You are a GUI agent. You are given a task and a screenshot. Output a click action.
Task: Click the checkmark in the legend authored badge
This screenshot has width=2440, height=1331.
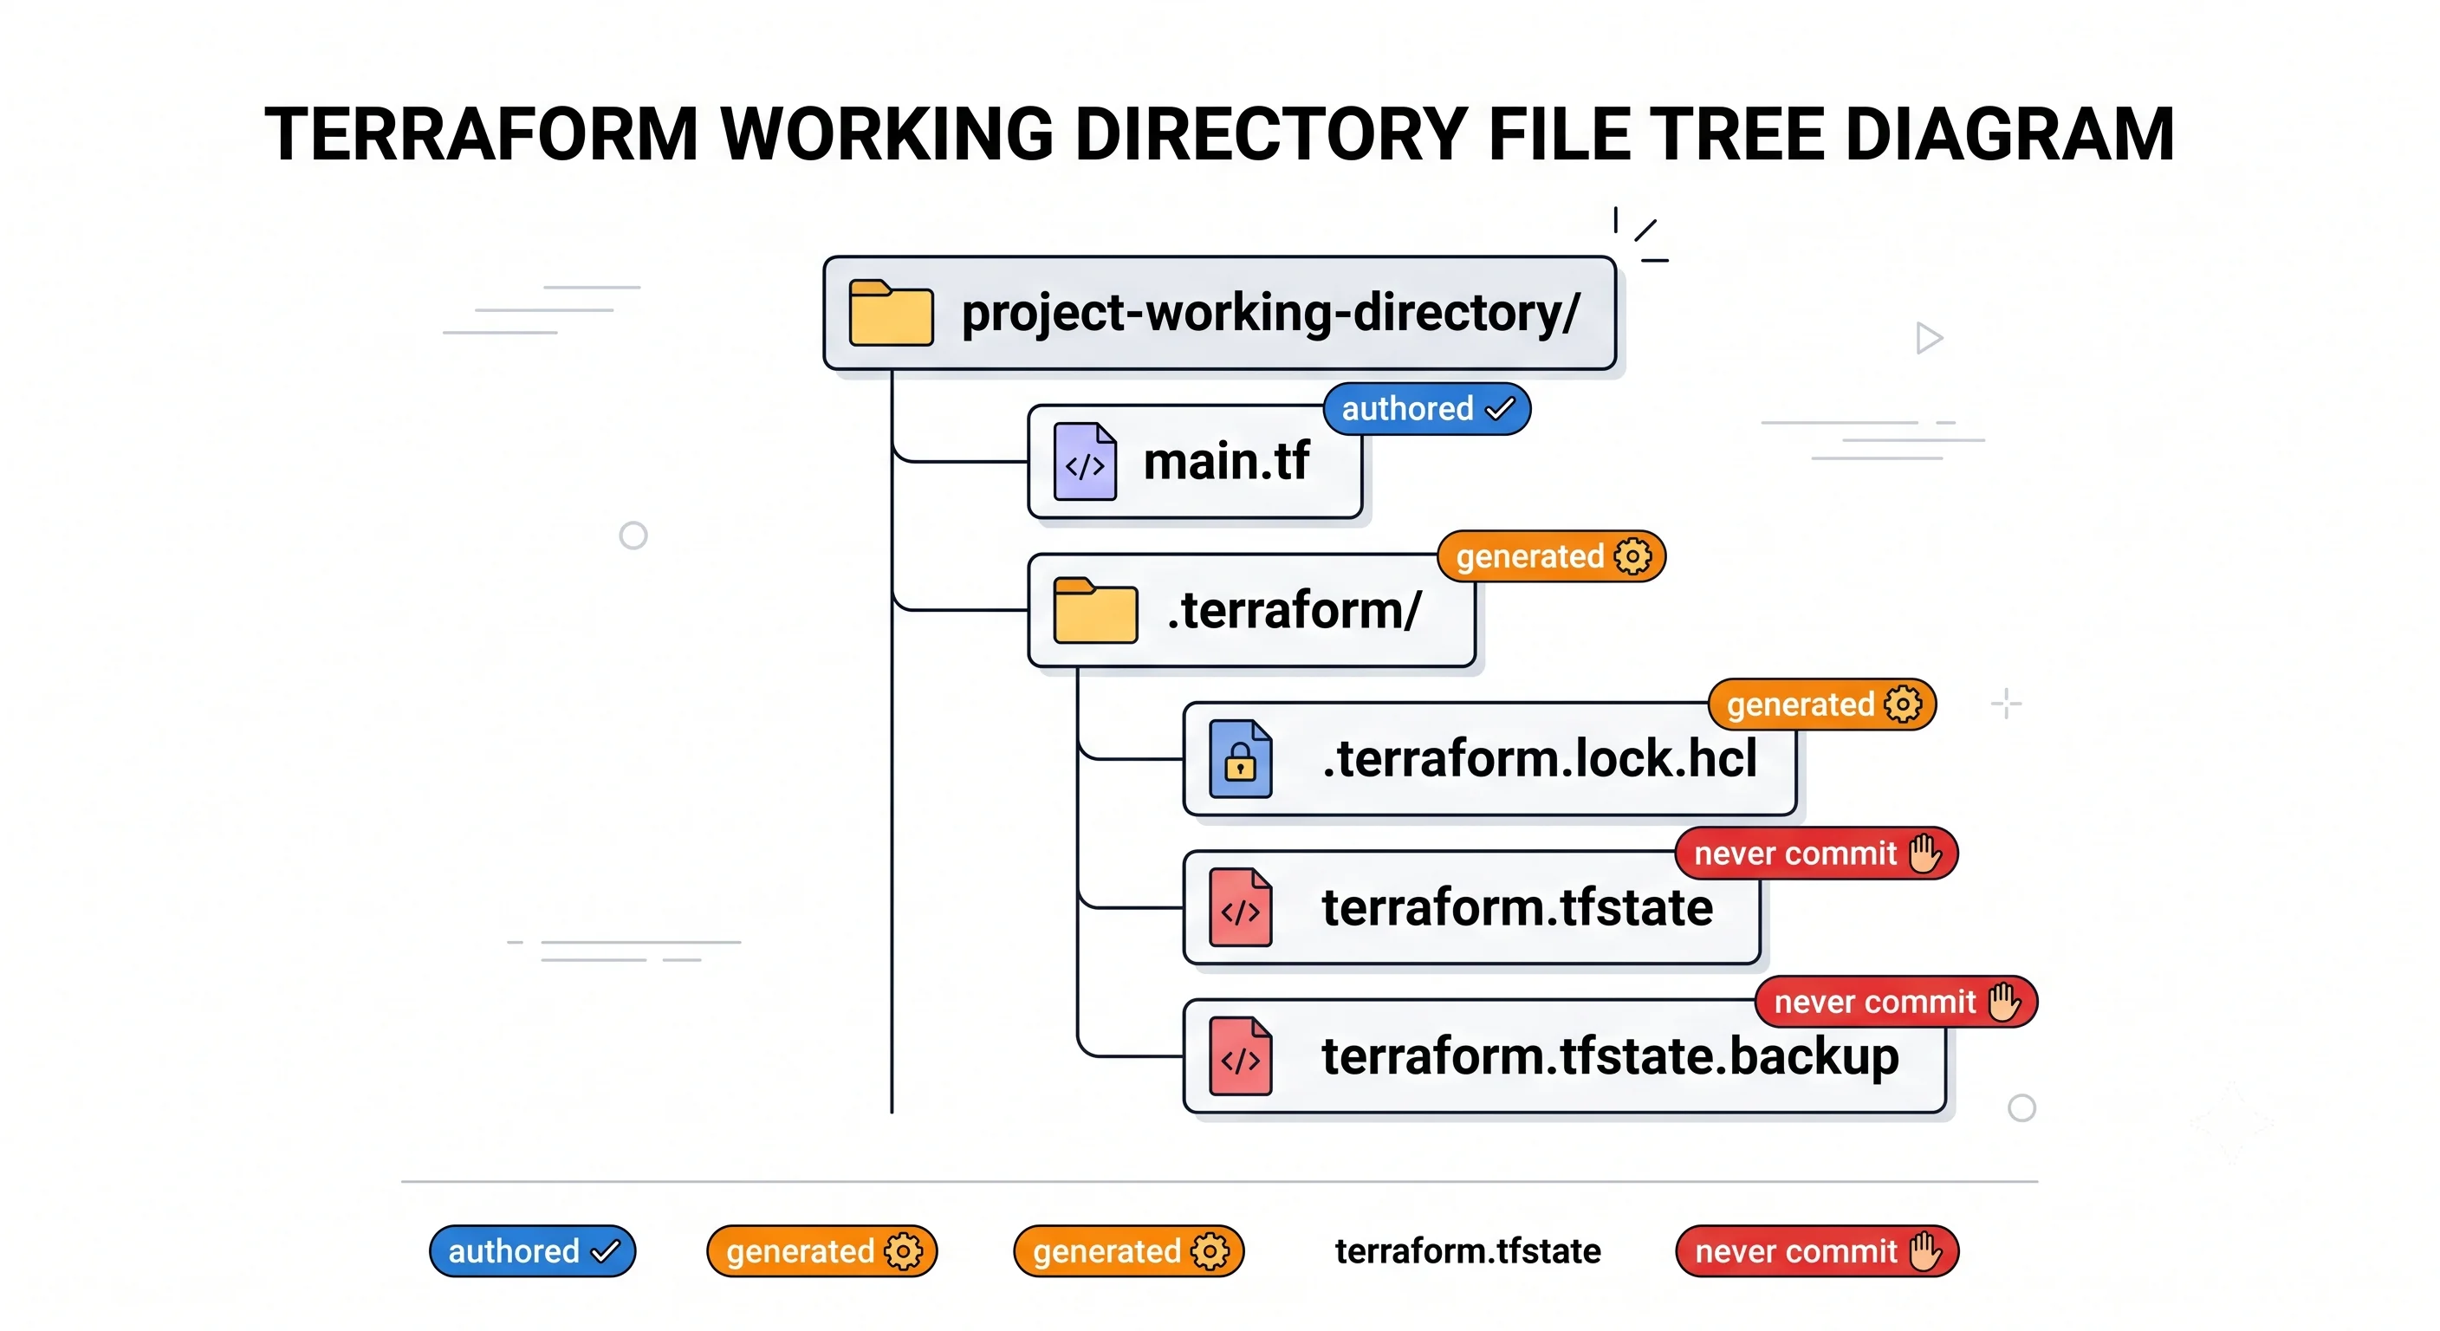(x=606, y=1251)
